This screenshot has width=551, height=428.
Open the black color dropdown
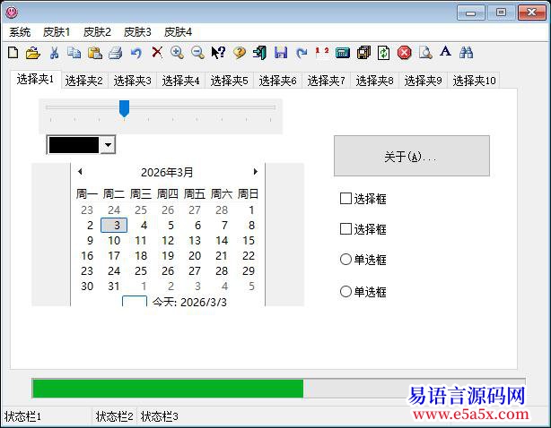tap(108, 145)
